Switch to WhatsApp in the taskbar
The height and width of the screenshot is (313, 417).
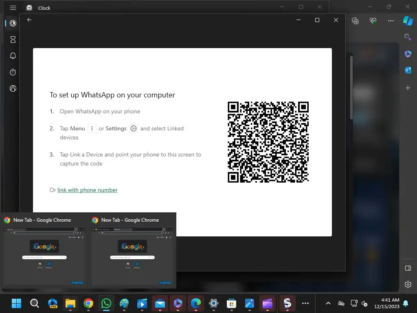[x=106, y=303]
